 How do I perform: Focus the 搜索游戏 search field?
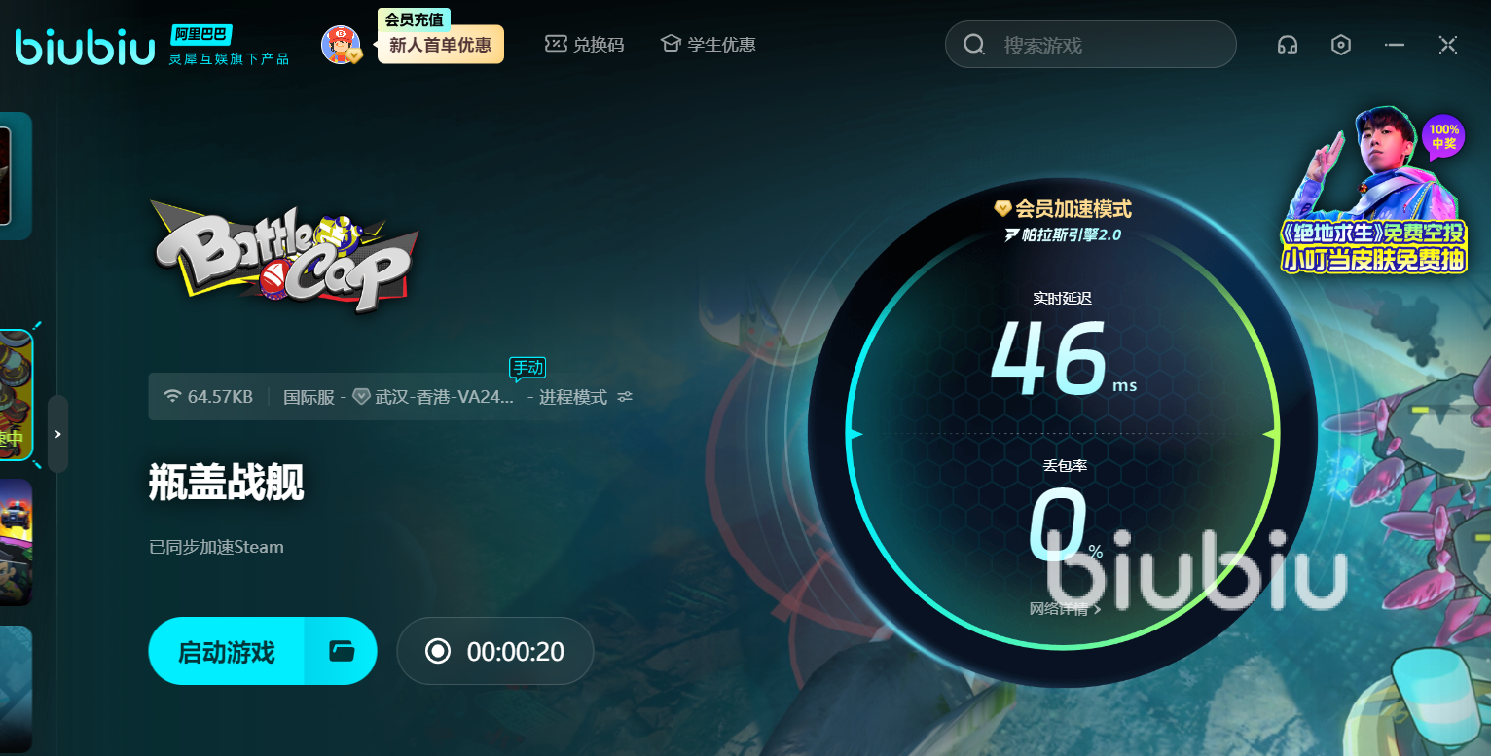(x=1091, y=45)
